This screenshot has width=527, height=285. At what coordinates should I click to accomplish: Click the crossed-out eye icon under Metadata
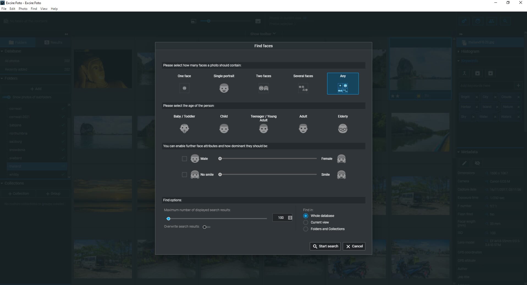point(477,163)
